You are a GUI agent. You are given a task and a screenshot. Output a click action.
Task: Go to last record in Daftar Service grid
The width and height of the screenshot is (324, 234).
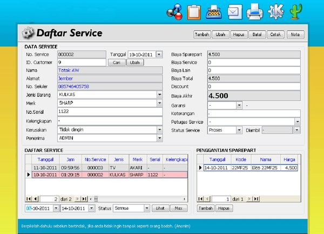pyautogui.click(x=84, y=199)
